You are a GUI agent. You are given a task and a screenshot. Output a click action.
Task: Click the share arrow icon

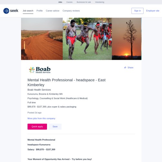point(125,67)
